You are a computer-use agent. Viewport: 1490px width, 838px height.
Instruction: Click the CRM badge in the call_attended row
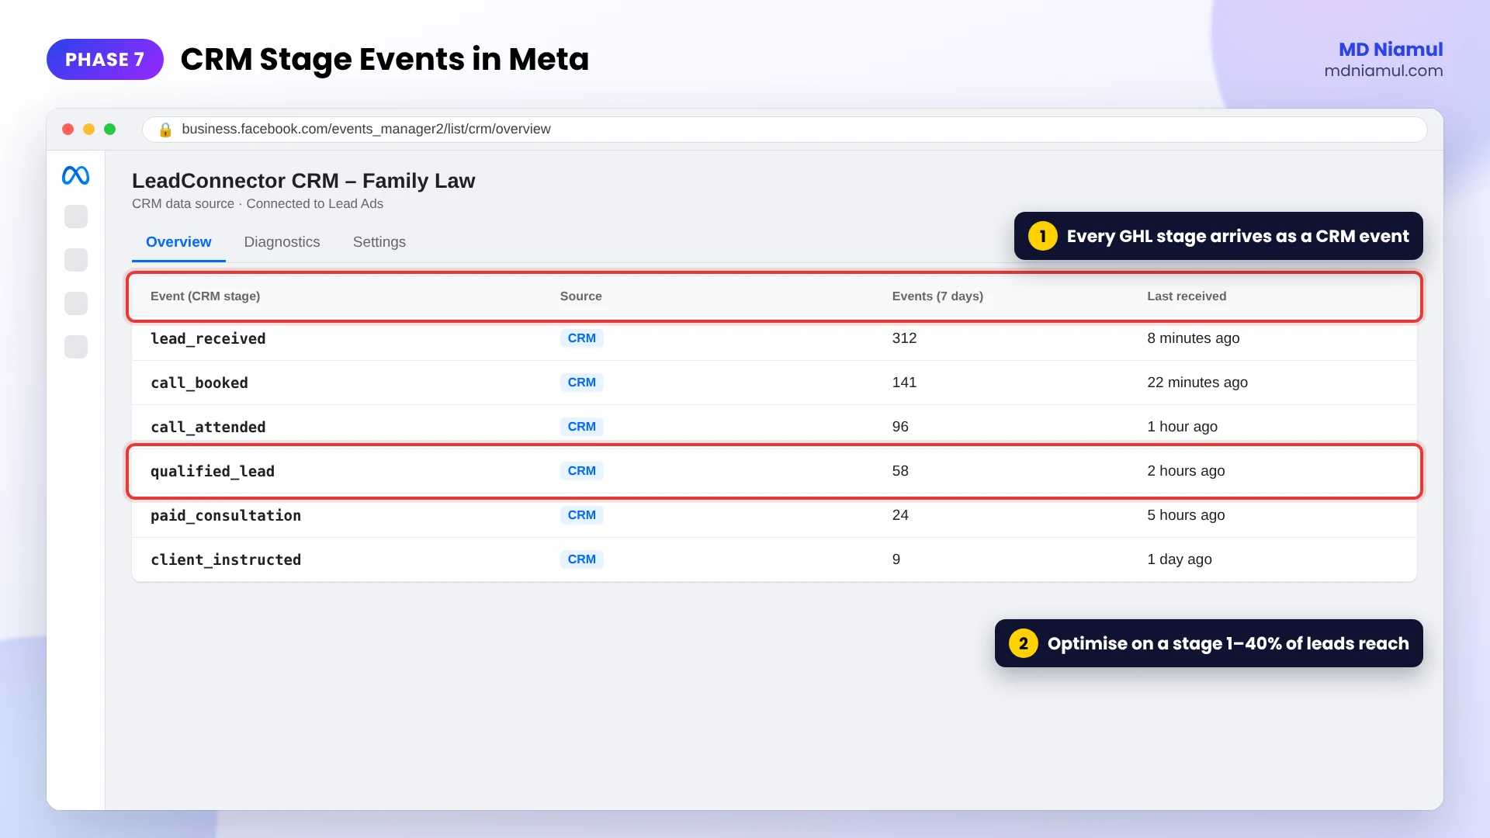pyautogui.click(x=582, y=427)
